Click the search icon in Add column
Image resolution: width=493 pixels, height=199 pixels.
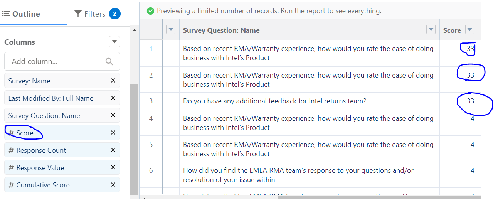pos(109,62)
